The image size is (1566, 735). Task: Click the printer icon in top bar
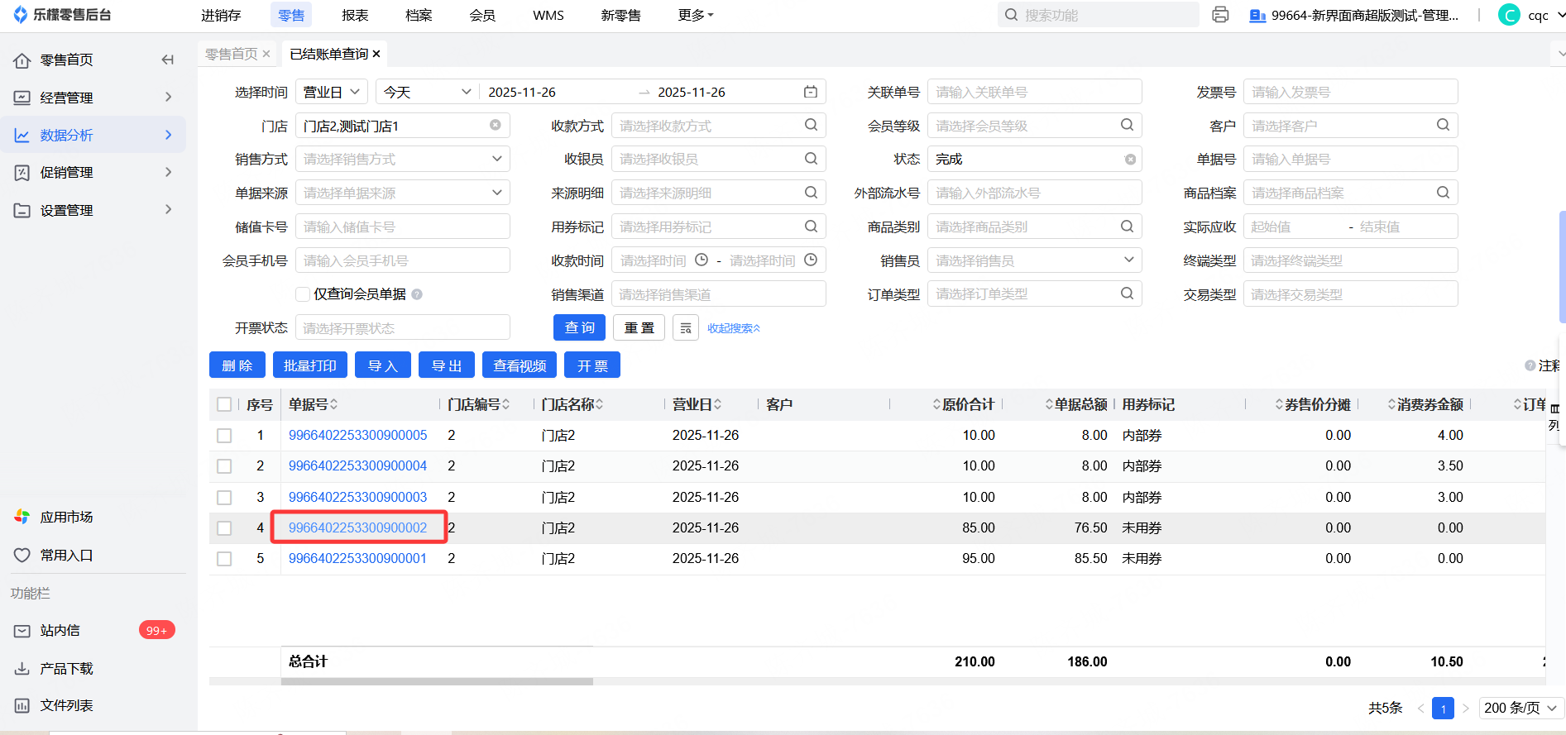click(x=1220, y=15)
